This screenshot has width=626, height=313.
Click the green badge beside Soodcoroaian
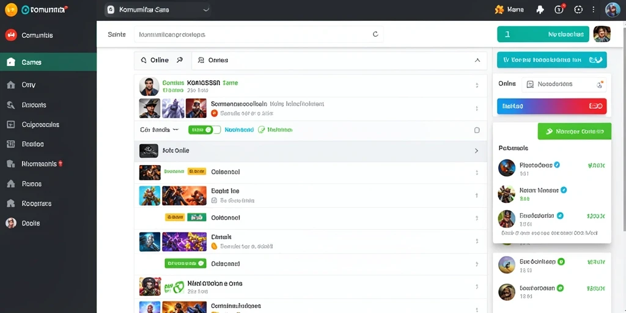560,288
